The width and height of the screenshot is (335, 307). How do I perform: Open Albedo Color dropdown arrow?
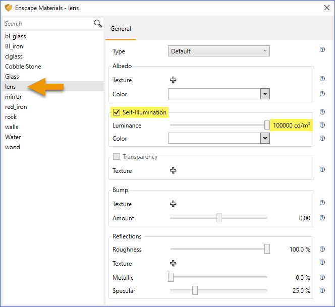tap(265, 94)
